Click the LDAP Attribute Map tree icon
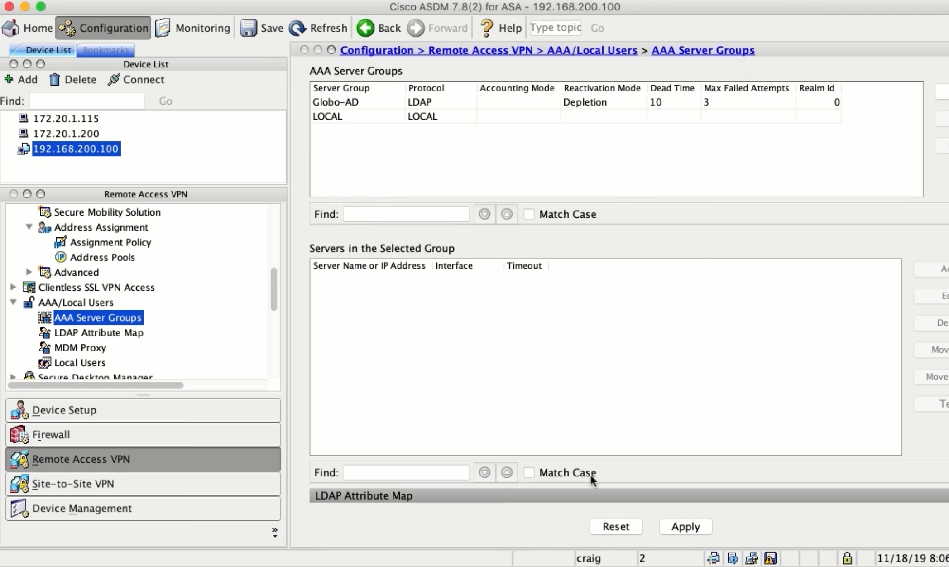949x567 pixels. (44, 332)
